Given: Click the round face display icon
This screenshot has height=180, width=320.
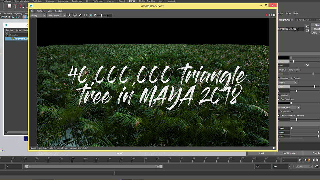Looking at the screenshot, I should 75,15.
